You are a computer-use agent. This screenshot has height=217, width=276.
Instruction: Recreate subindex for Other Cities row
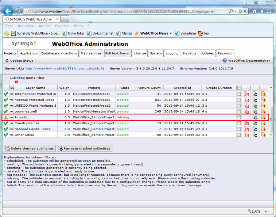[255, 135]
